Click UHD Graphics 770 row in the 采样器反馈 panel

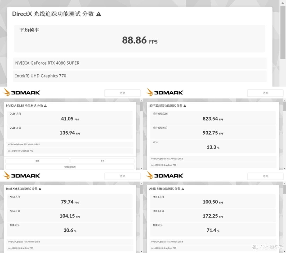[213, 165]
